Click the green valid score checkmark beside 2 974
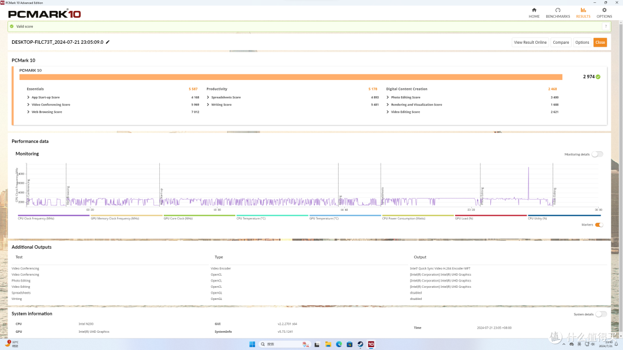The width and height of the screenshot is (623, 350). pyautogui.click(x=598, y=77)
